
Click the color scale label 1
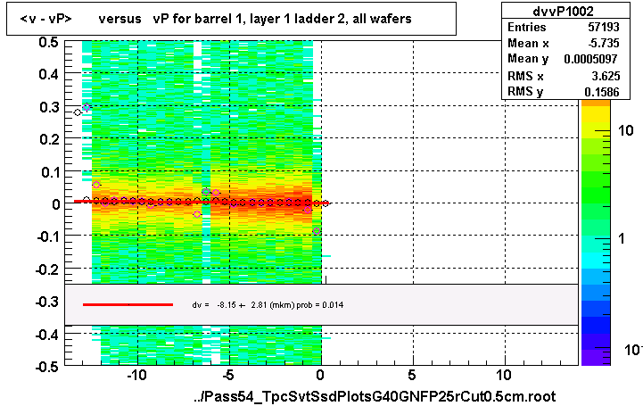[622, 238]
